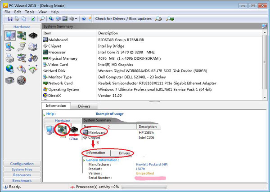Select the Physical Memory row
Screen dimensions: 270x192
coord(152,58)
